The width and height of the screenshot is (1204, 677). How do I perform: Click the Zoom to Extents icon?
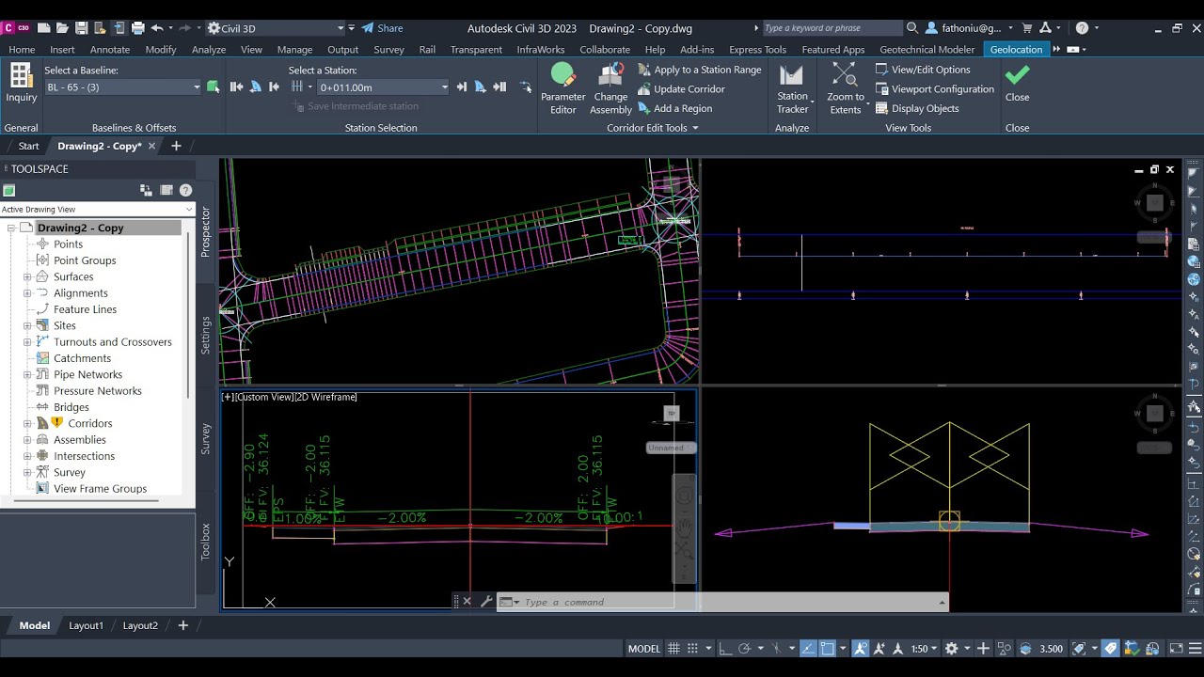click(845, 88)
